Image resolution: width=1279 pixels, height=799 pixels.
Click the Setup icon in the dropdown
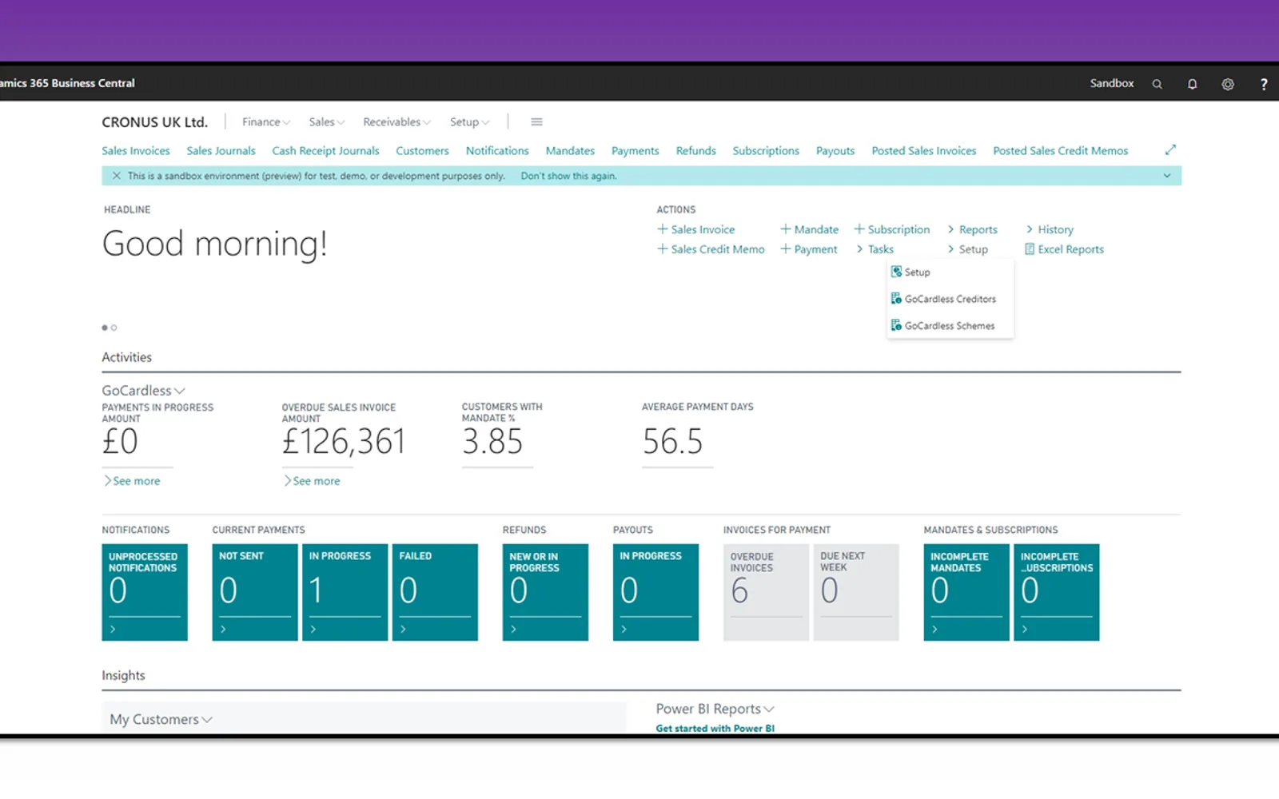pyautogui.click(x=896, y=272)
